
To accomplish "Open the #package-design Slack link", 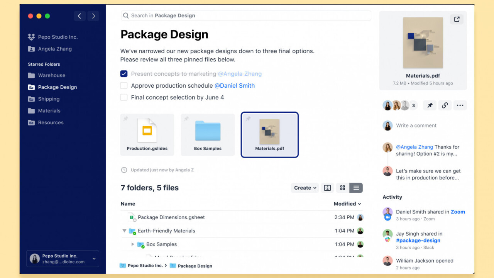I will [418, 241].
